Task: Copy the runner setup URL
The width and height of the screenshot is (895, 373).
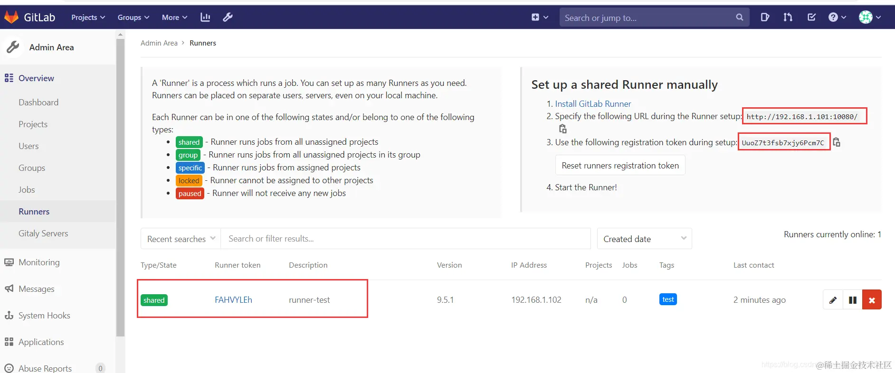Action: point(563,129)
